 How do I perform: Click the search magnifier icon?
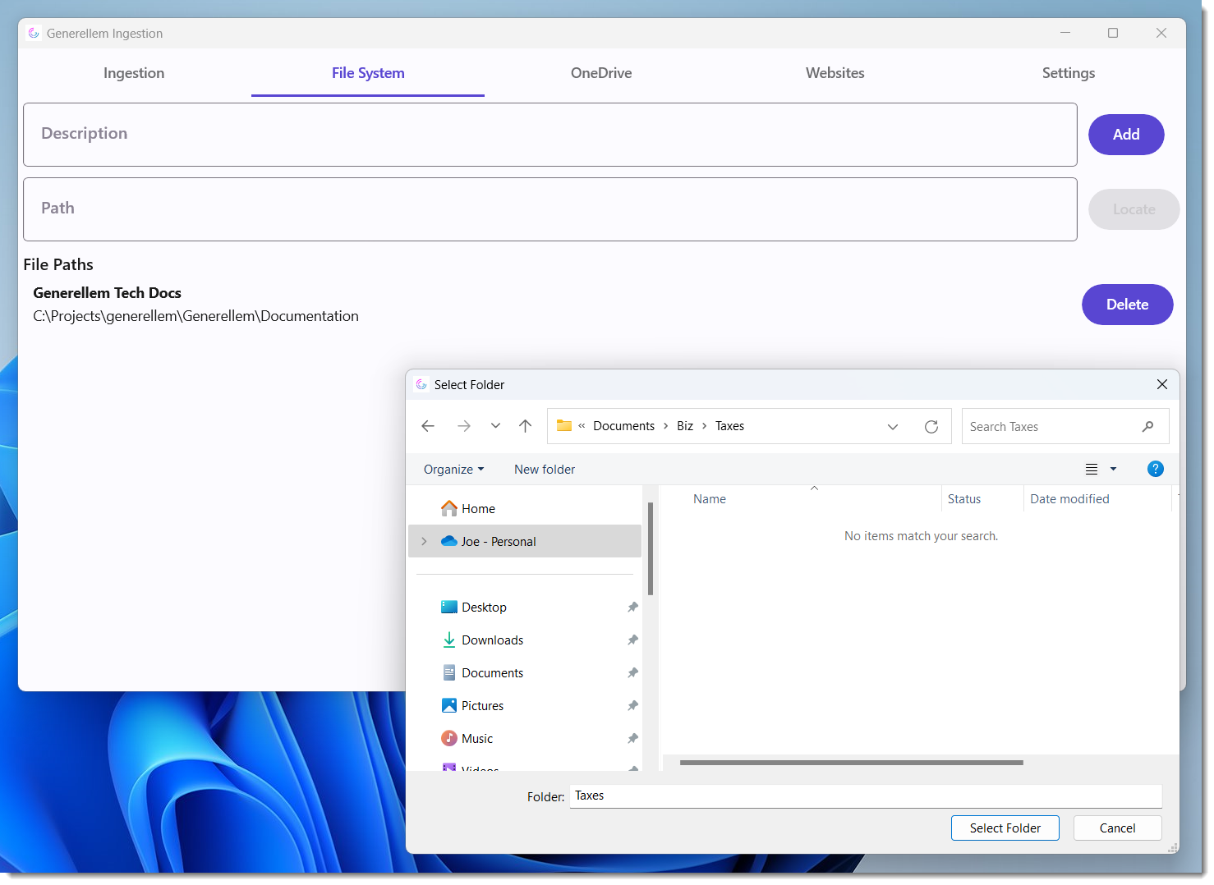click(x=1147, y=427)
